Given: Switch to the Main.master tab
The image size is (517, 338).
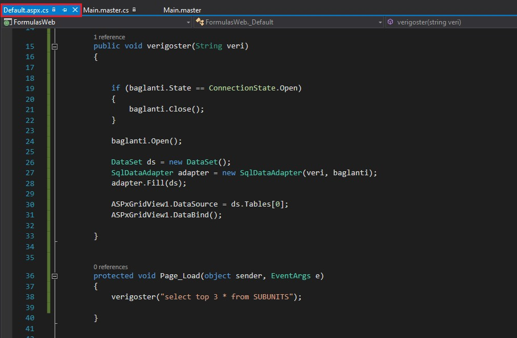Looking at the screenshot, I should 182,10.
